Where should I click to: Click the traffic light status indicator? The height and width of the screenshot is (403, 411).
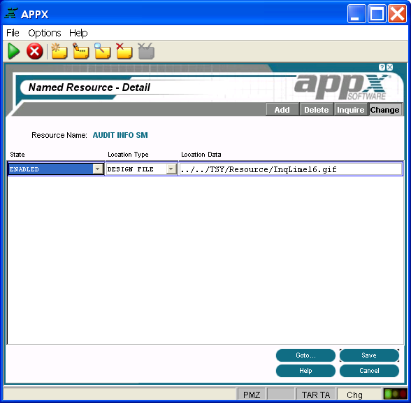pyautogui.click(x=395, y=394)
